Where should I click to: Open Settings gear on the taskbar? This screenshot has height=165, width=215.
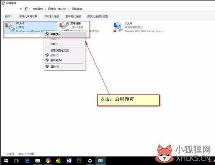(90, 161)
